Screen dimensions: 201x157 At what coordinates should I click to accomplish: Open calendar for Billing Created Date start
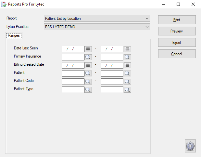pyautogui.click(x=88, y=65)
